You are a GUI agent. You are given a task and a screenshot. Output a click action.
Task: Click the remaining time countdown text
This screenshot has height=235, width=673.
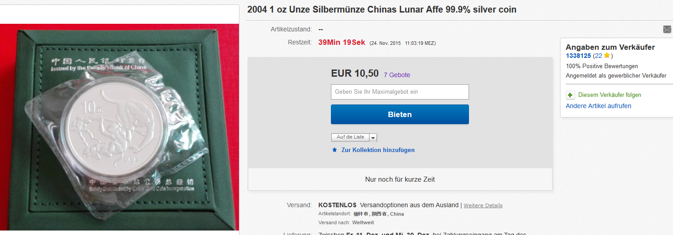[342, 43]
